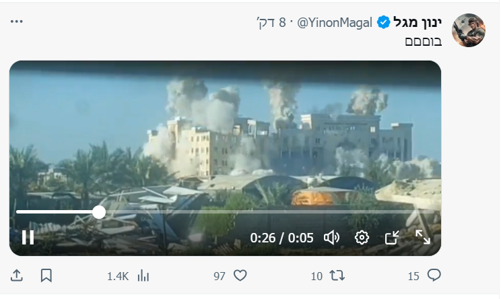View post analytics with 1.4K views

point(143,275)
